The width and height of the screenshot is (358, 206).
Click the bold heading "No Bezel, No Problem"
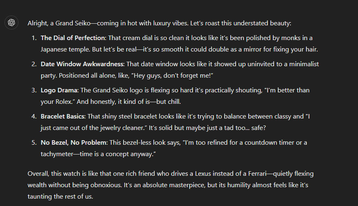coord(74,143)
